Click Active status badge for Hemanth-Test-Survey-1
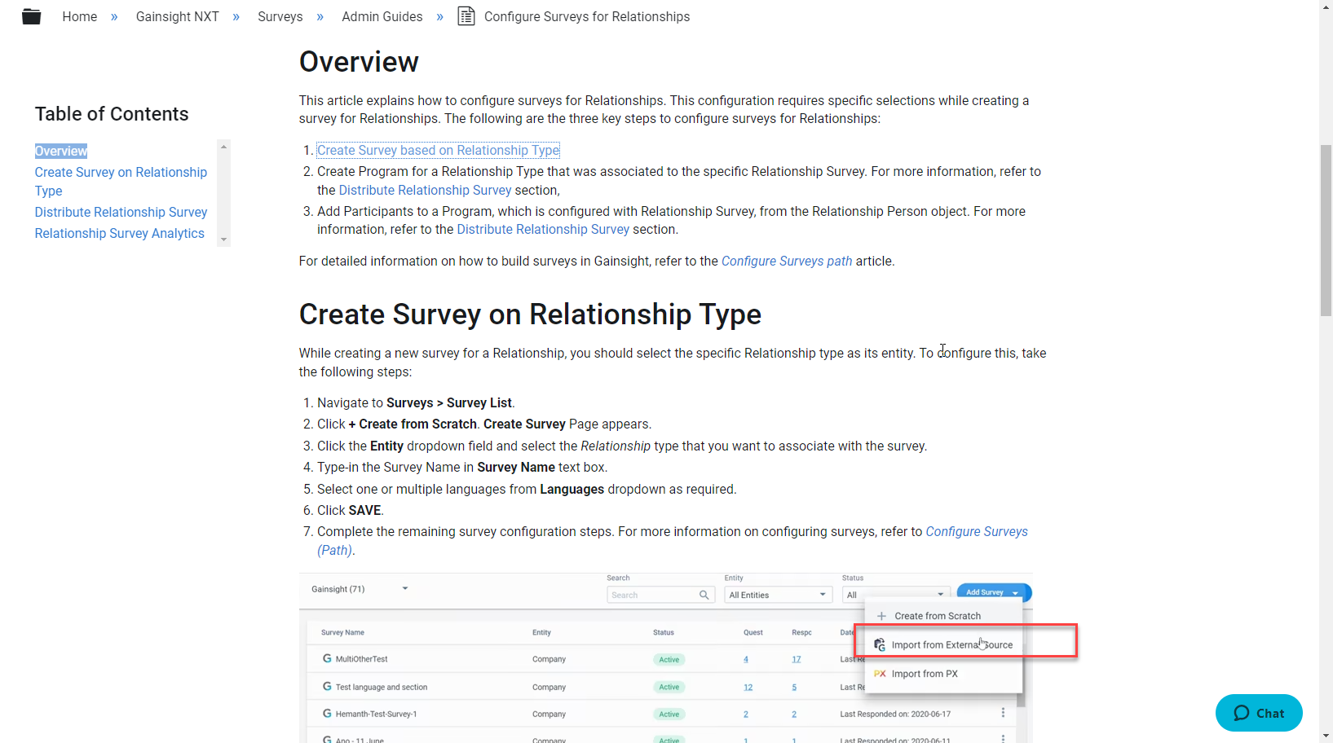This screenshot has width=1333, height=743. [669, 714]
